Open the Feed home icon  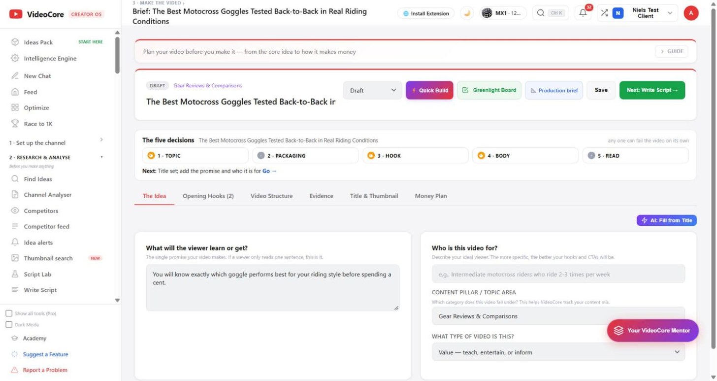click(15, 92)
